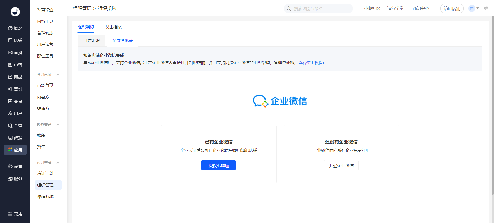Screen dimensions: 494x223
Task: Collapse the 教务管理 section
Action: (58, 125)
